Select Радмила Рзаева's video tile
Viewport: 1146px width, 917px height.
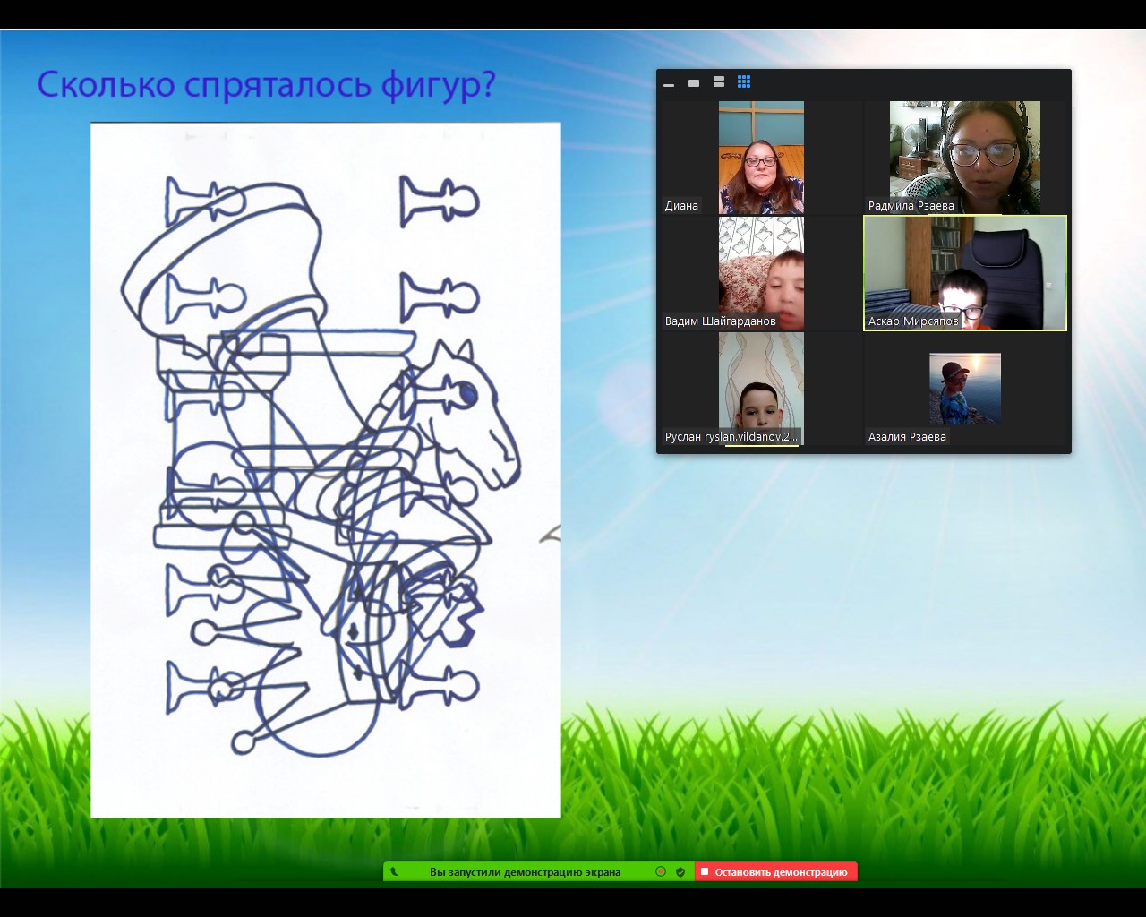[964, 158]
